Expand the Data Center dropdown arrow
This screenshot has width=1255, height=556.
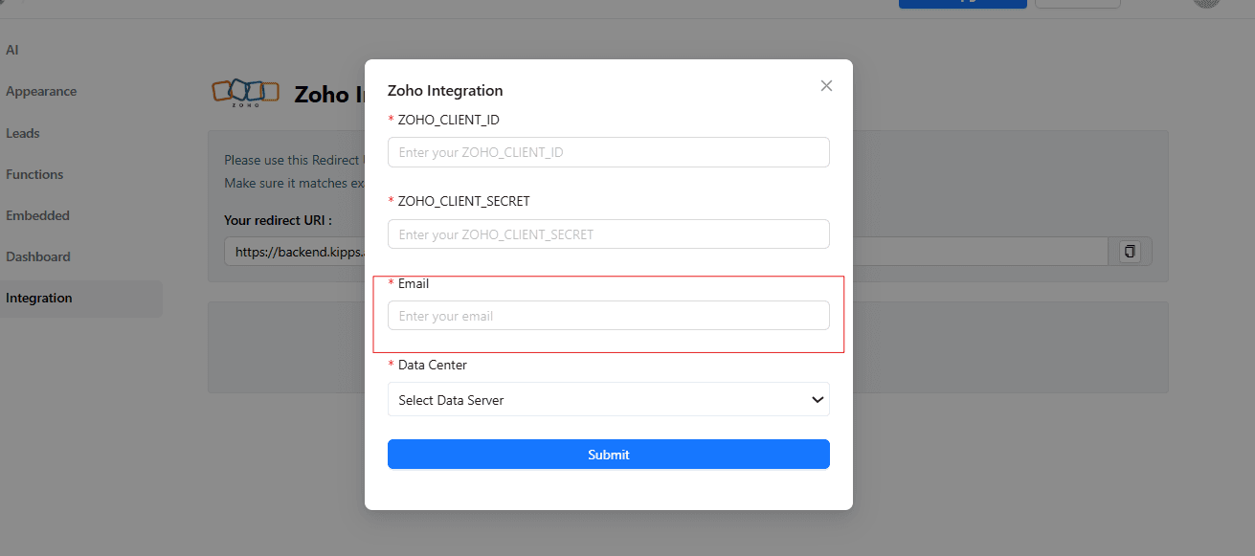pos(818,400)
